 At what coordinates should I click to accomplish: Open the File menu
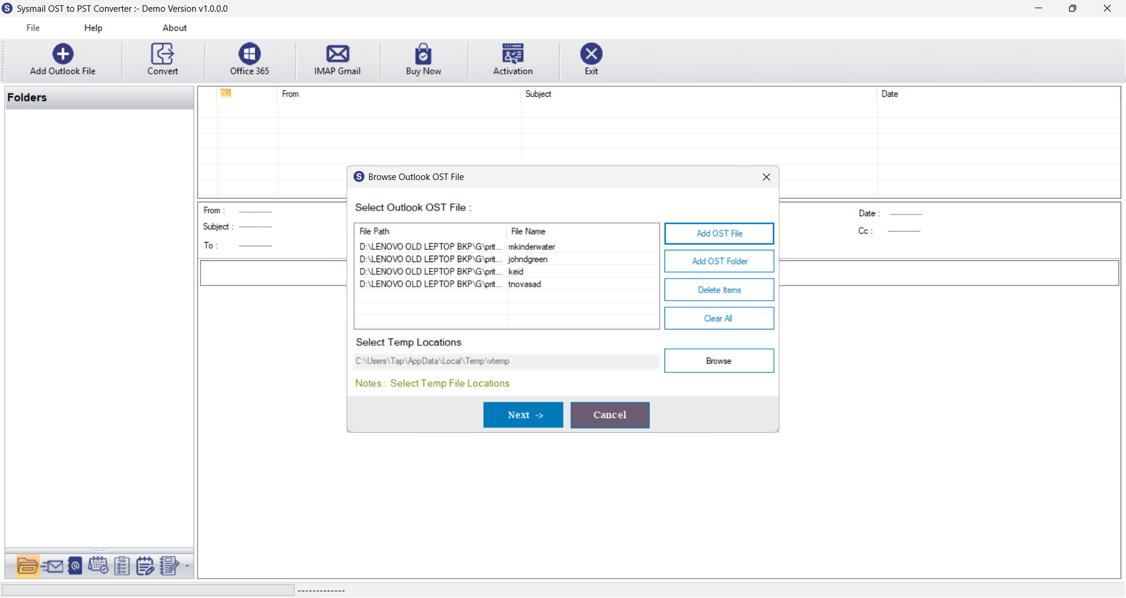(33, 28)
